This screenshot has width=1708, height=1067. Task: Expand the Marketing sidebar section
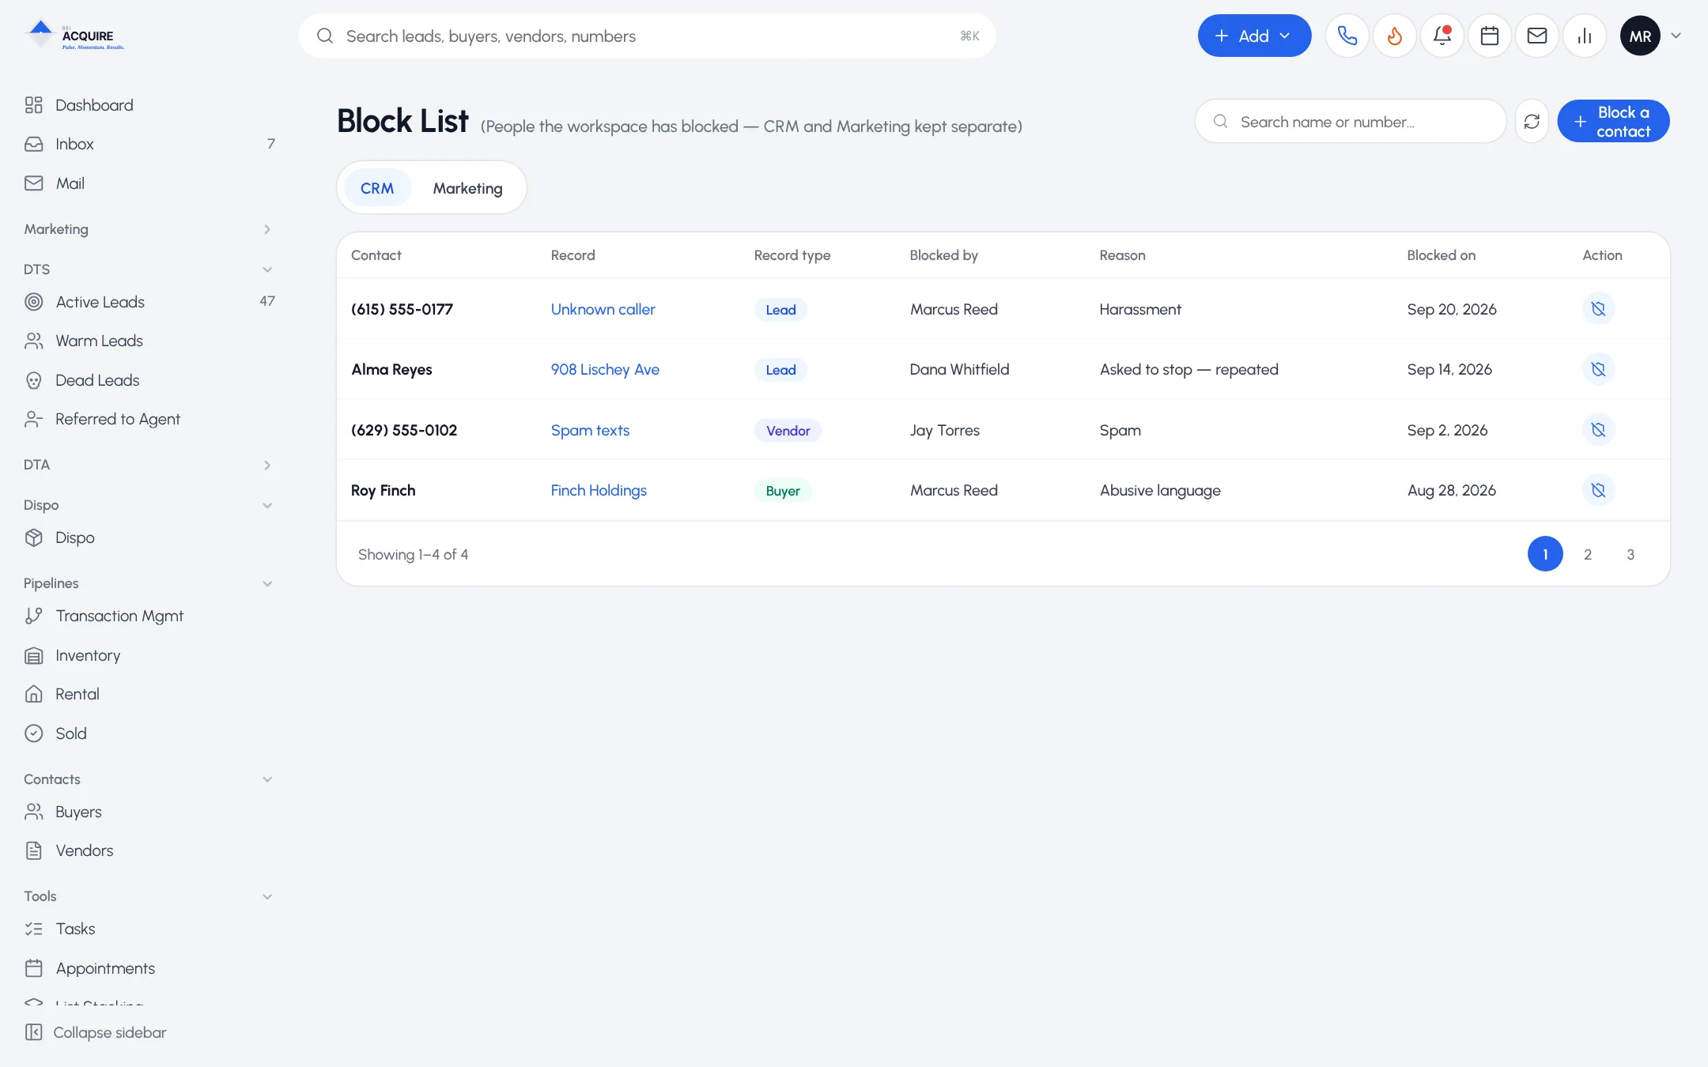pyautogui.click(x=149, y=229)
